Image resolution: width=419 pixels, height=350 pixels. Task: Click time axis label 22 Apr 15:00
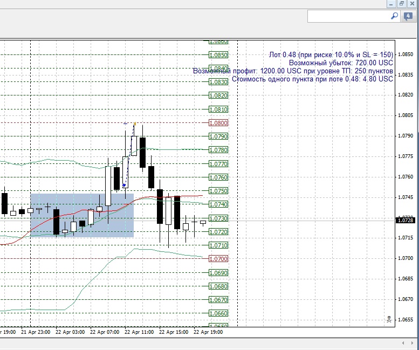[x=174, y=332]
